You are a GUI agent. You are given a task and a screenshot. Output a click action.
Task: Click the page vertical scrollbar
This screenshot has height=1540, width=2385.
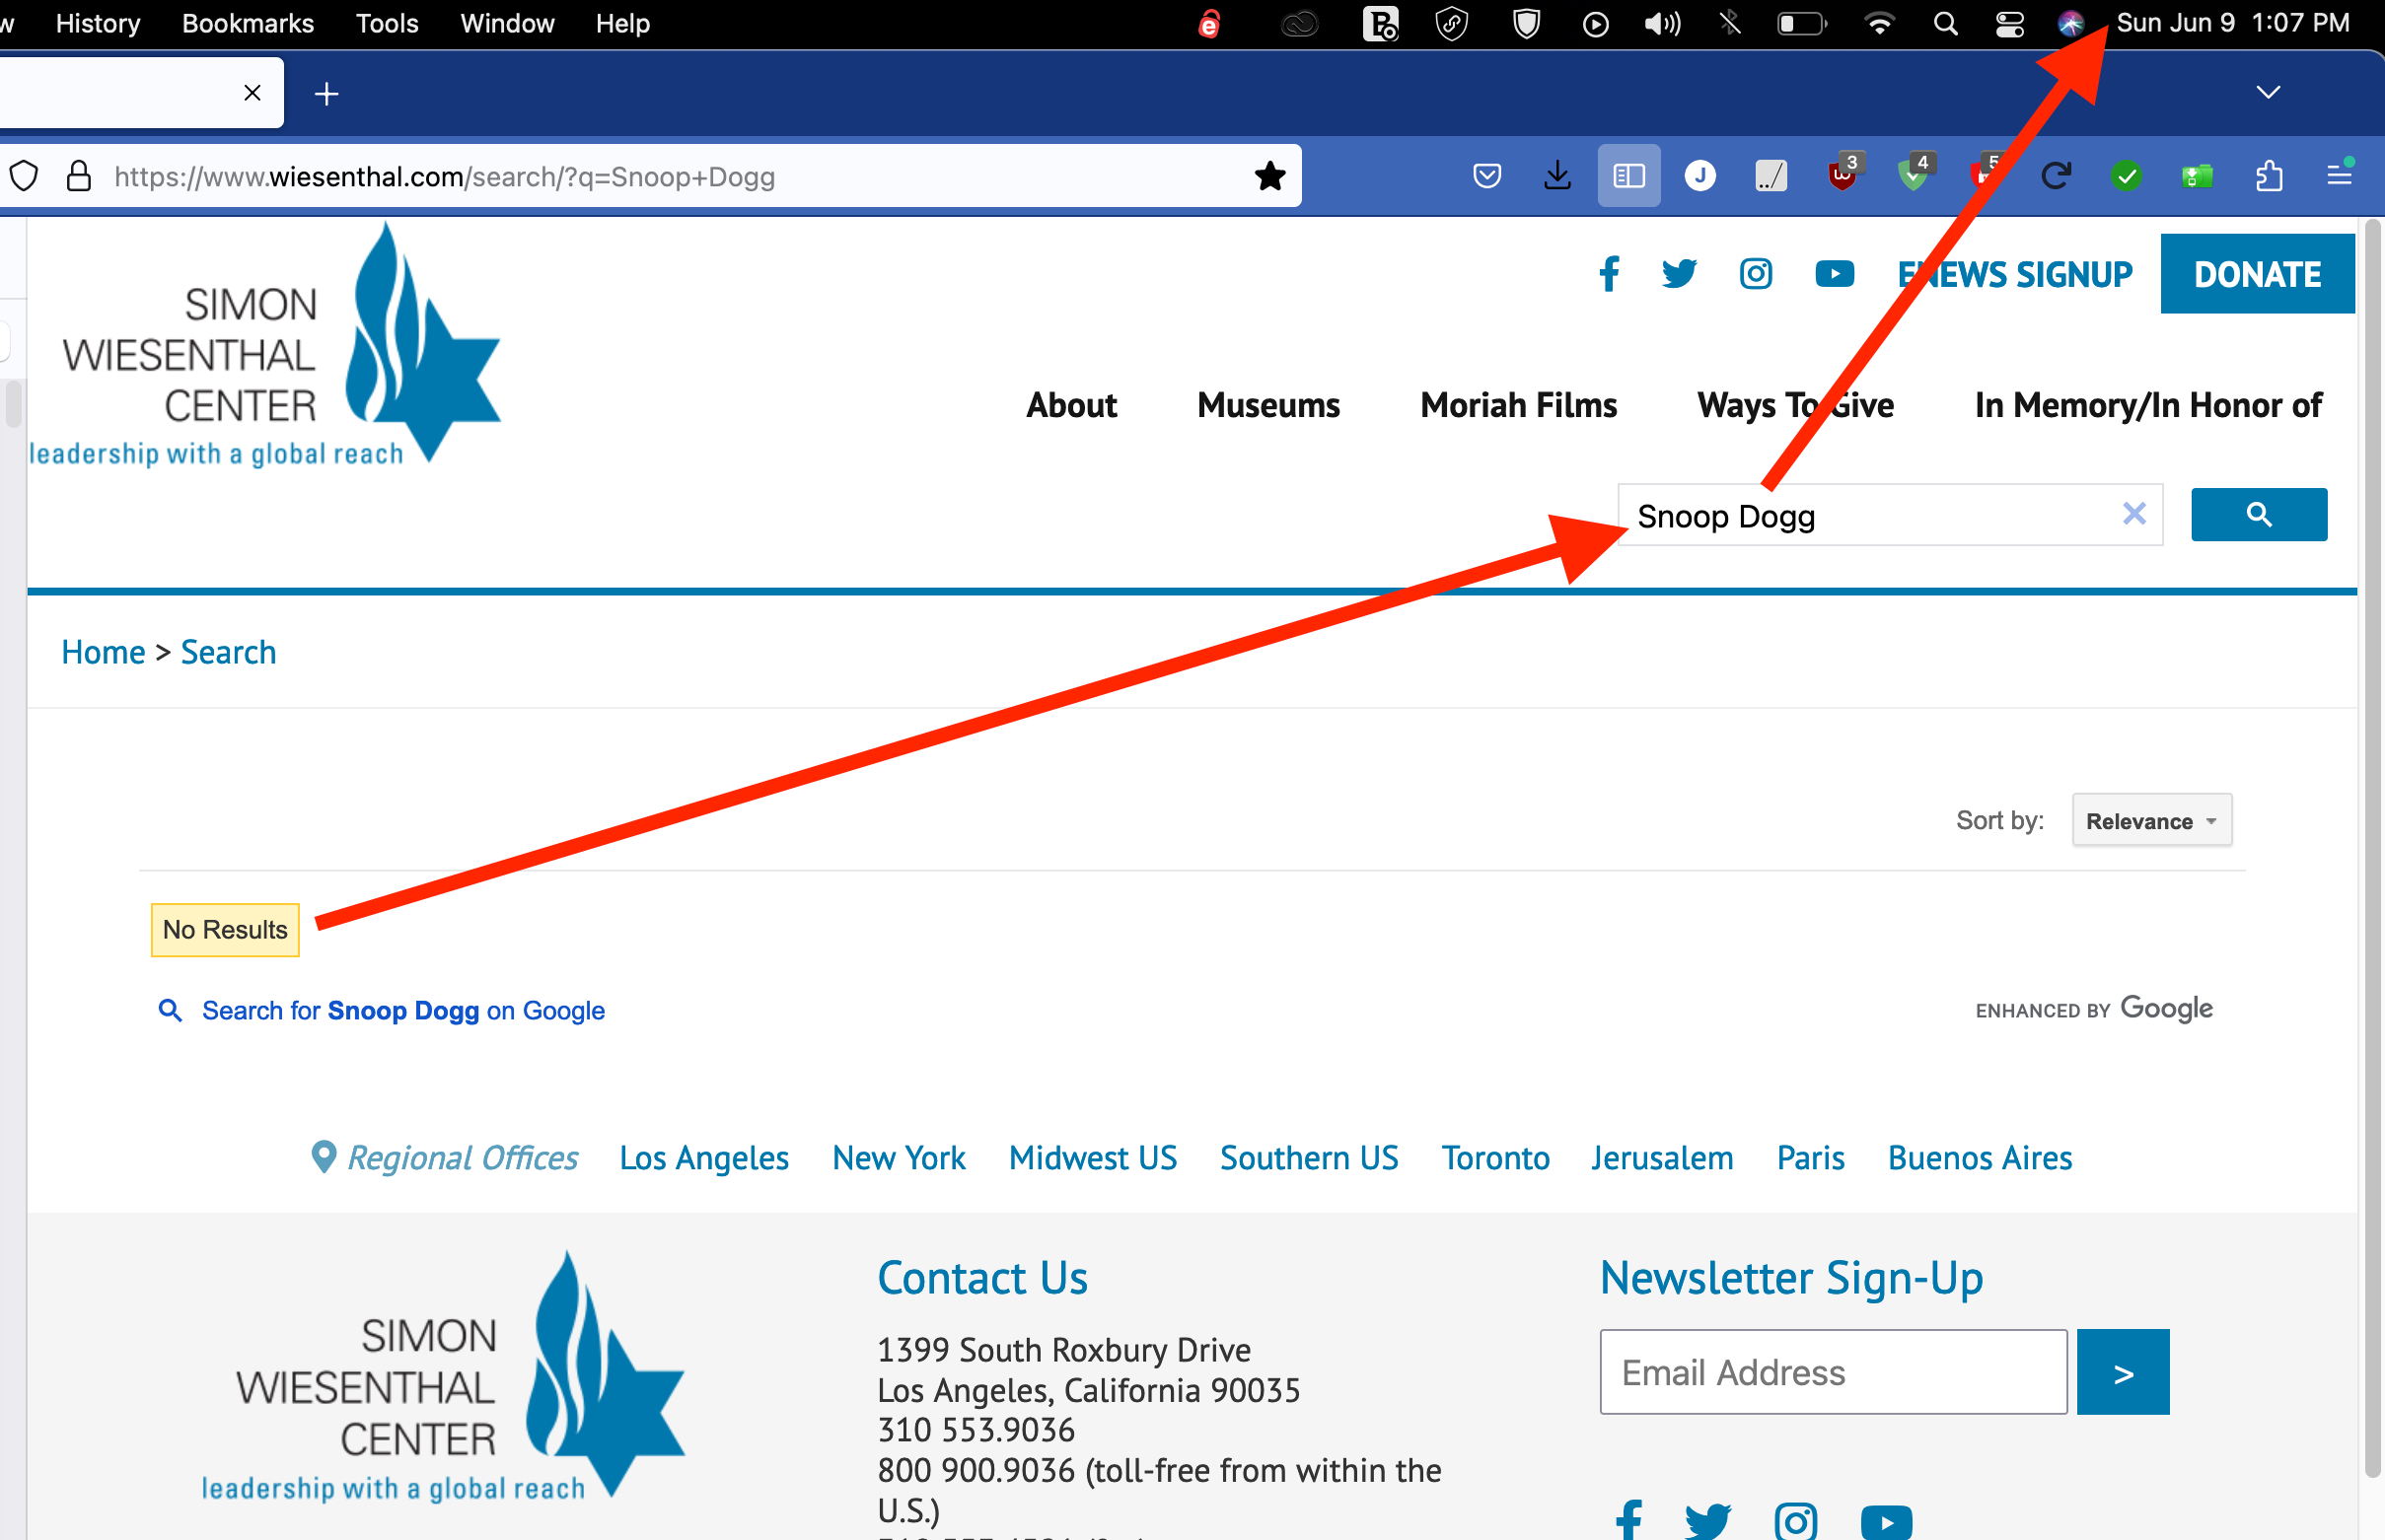[2371, 850]
